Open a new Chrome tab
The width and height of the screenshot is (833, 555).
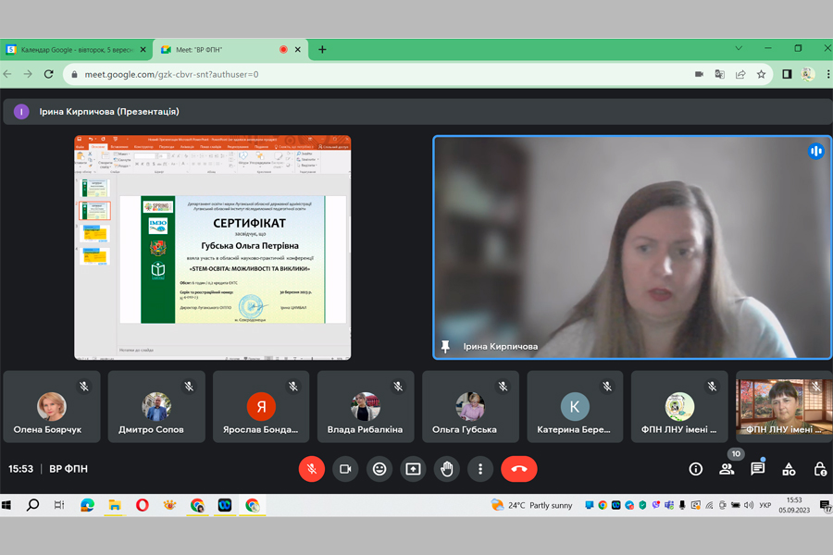pos(322,49)
